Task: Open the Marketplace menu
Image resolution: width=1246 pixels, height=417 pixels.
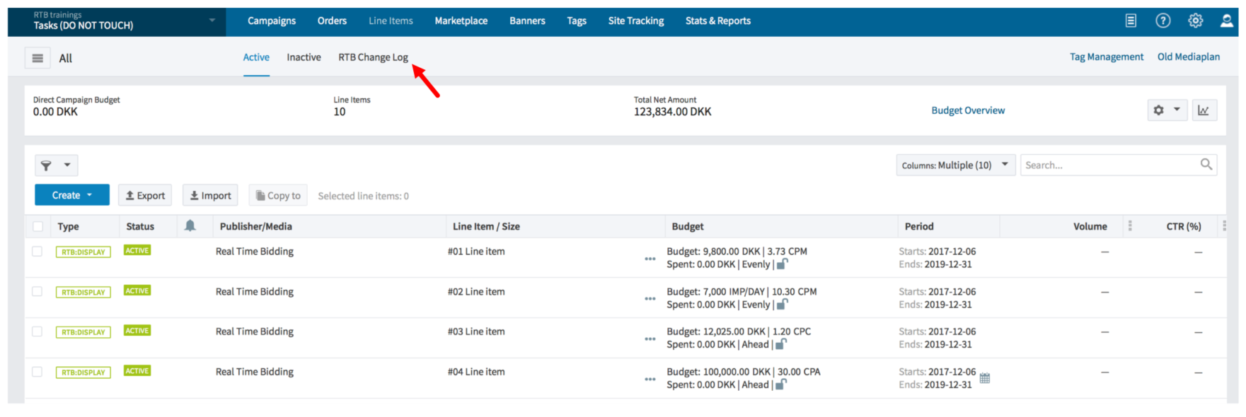Action: (461, 20)
